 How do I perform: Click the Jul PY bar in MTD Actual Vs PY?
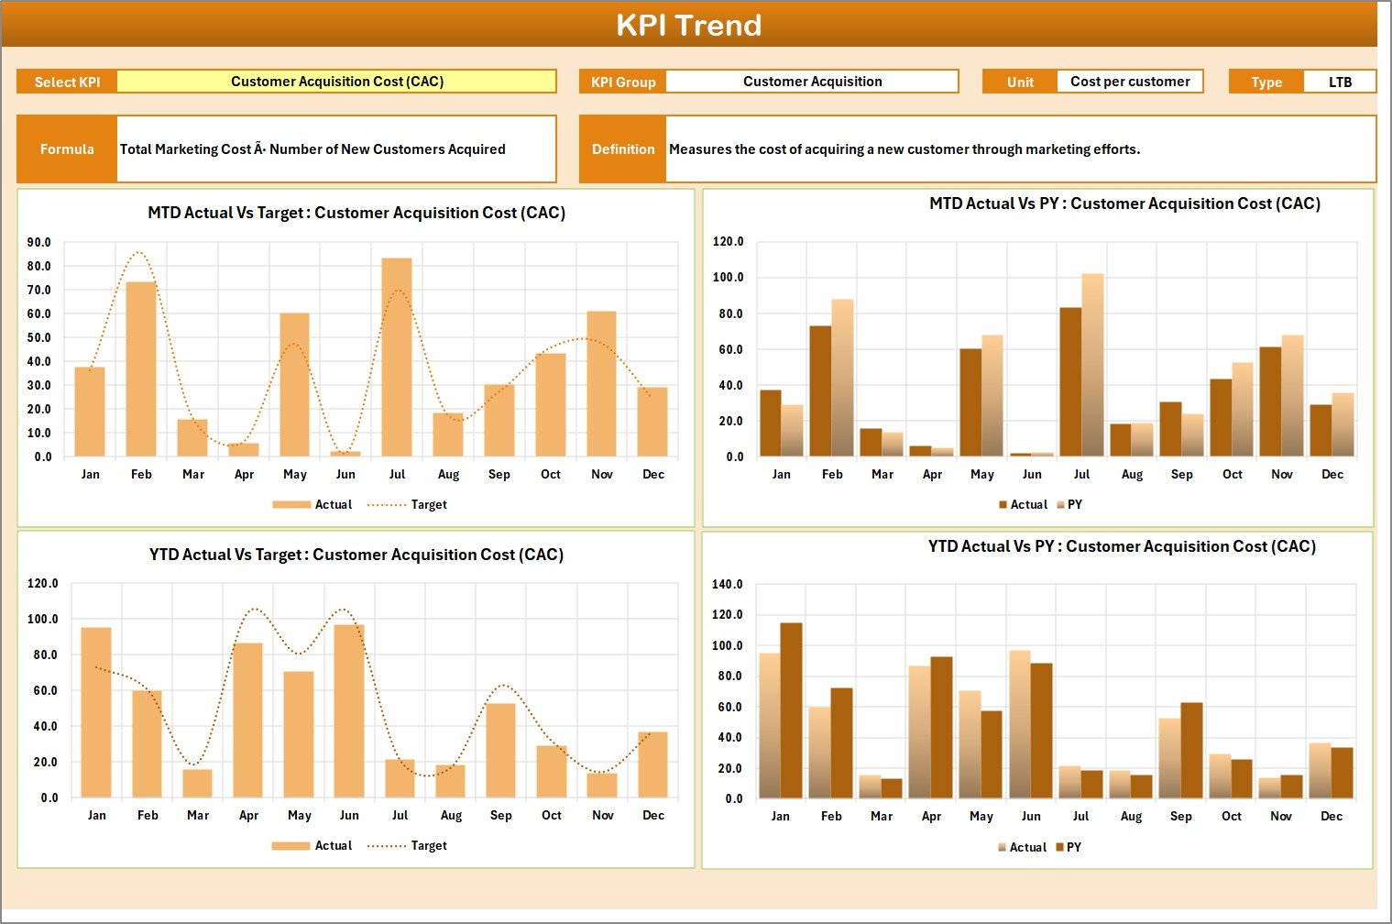(x=1092, y=365)
